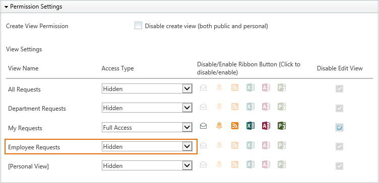
Task: Click the Excel icon in All Requests row
Action: 250,87
